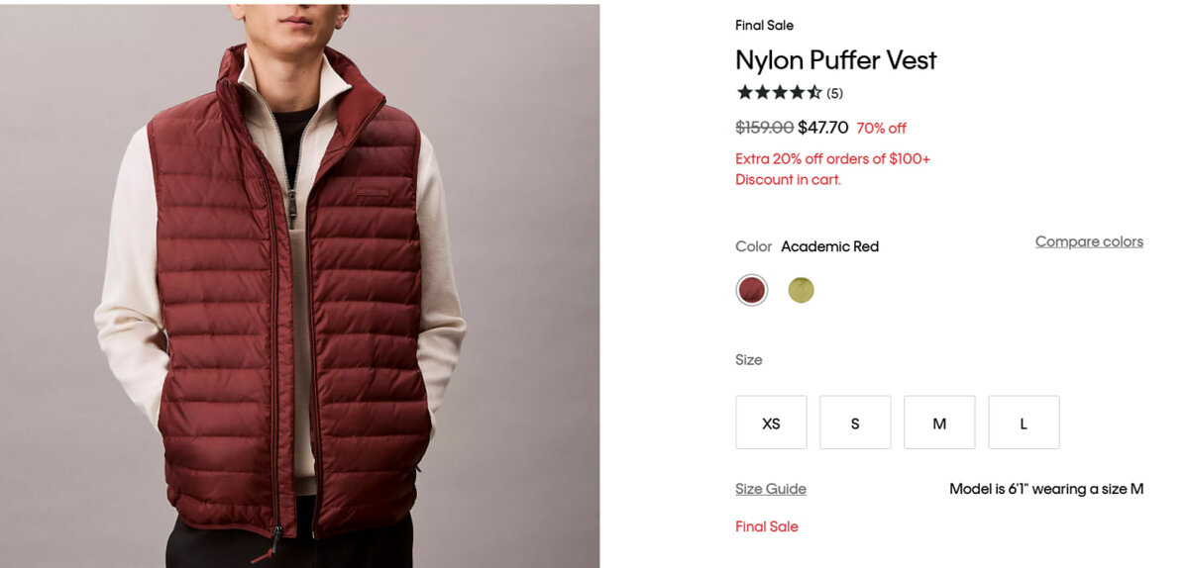View the 5 reviews count
The width and height of the screenshot is (1189, 568).
pos(835,94)
